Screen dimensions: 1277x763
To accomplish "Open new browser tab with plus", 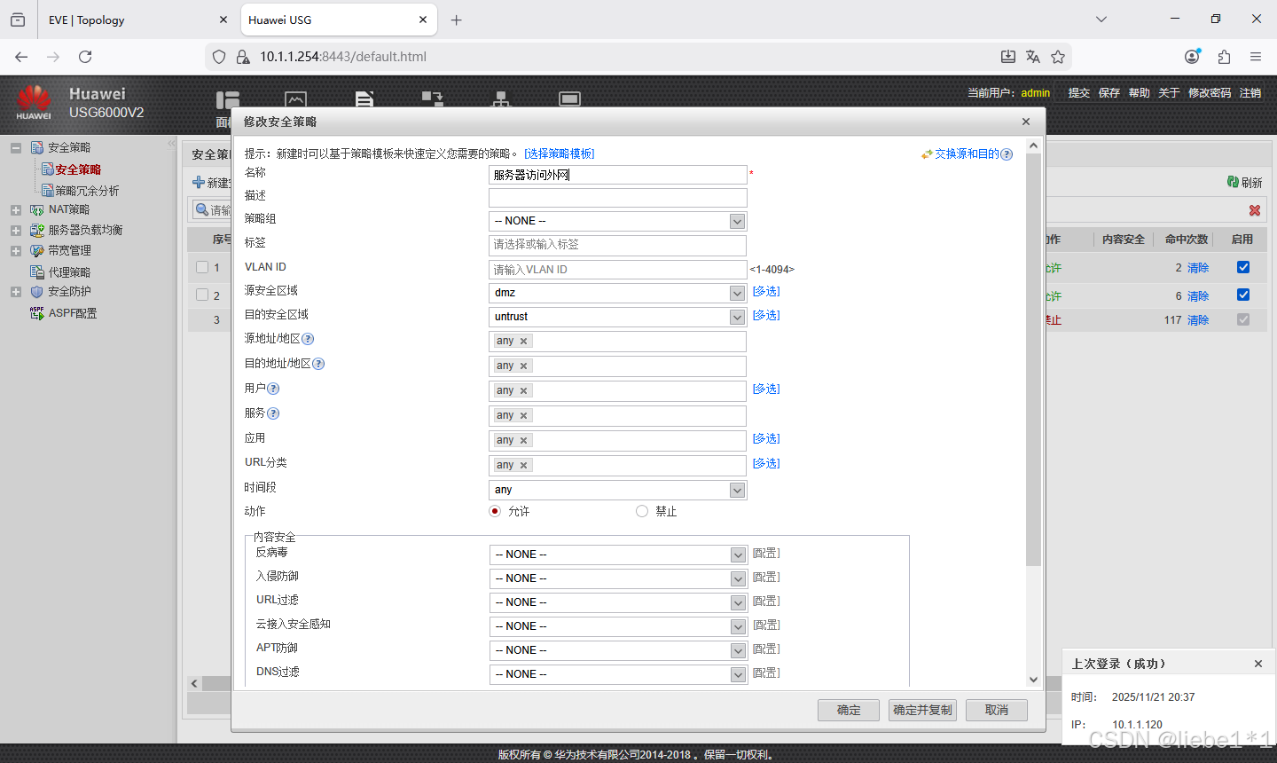I will (x=456, y=20).
